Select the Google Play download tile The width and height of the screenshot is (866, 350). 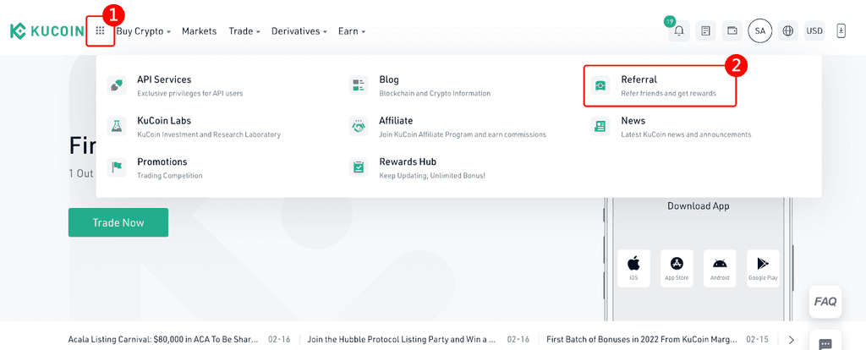tap(763, 268)
